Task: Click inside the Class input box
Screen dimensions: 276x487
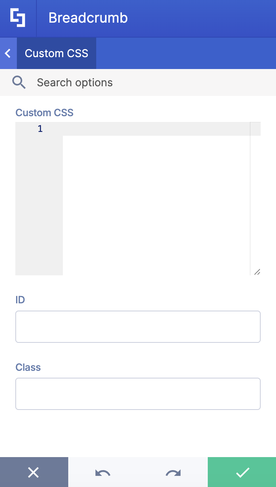Action: 138,393
